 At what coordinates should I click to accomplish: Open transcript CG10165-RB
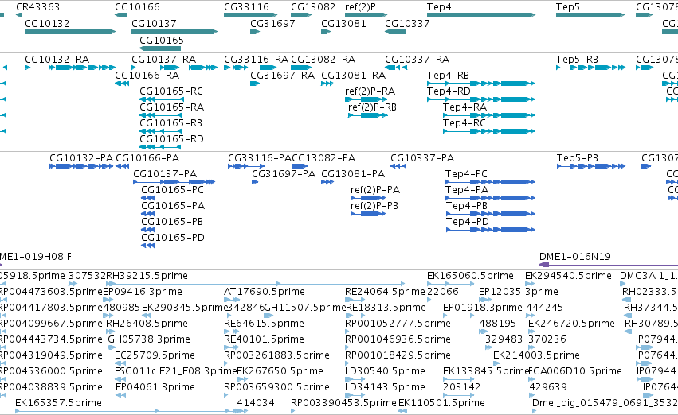click(170, 123)
